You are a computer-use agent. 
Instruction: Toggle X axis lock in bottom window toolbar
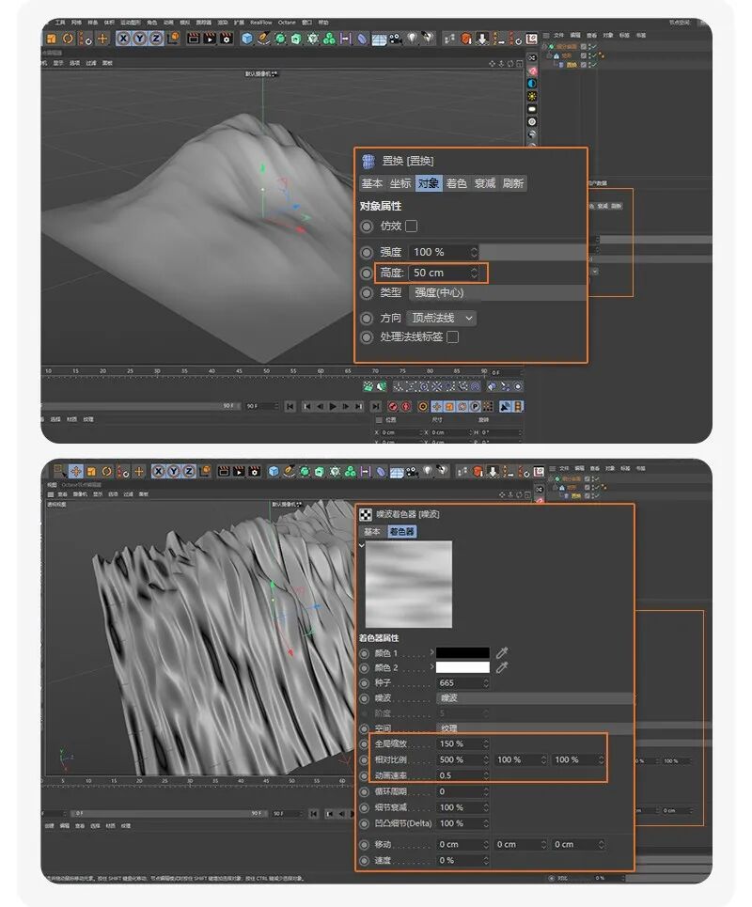[x=159, y=472]
